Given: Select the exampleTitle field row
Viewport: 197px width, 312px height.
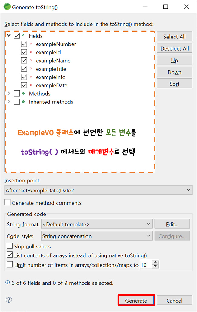Looking at the screenshot, I should click(51, 69).
